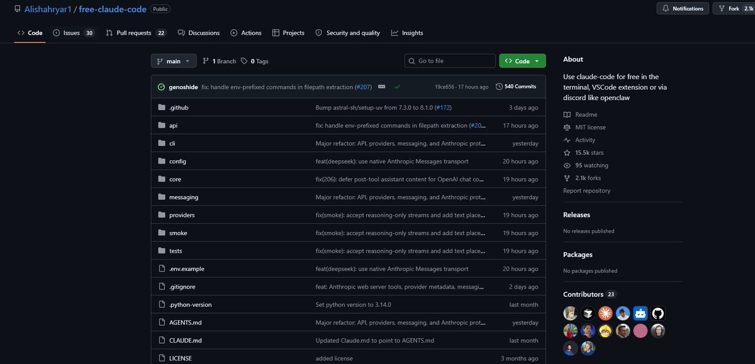Screen dimensions: 755x364
Task: Click the core folder icon
Action: click(162, 179)
